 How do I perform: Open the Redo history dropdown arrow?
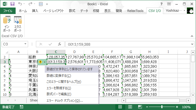tap(34, 4)
